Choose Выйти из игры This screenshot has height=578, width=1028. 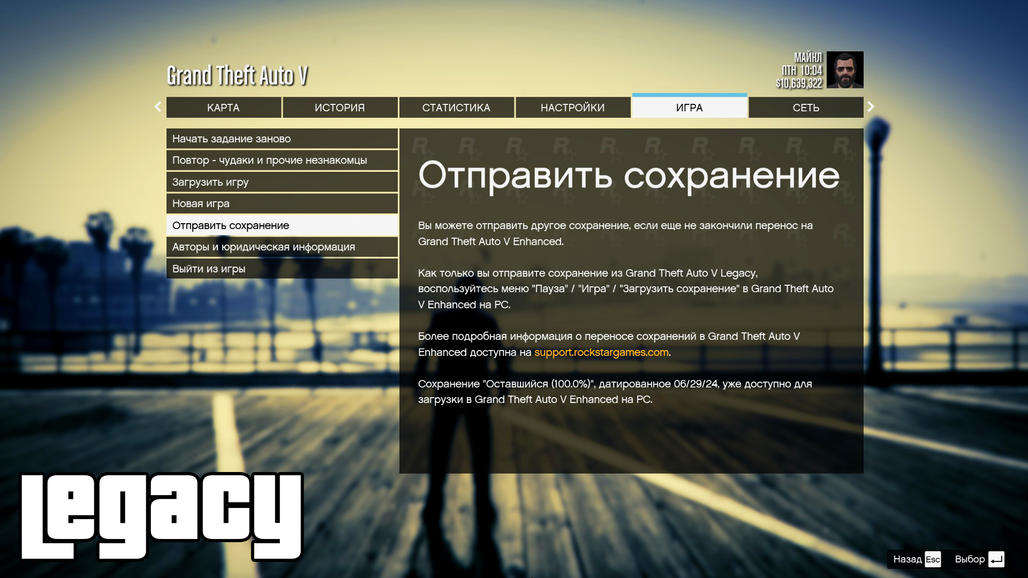[282, 269]
